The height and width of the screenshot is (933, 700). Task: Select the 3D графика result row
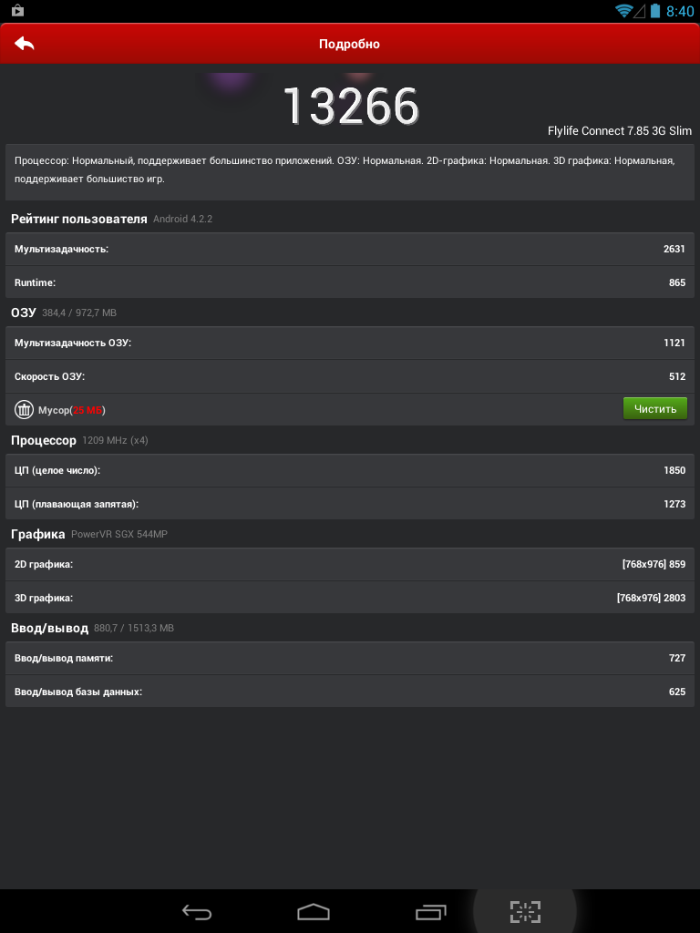tap(350, 598)
